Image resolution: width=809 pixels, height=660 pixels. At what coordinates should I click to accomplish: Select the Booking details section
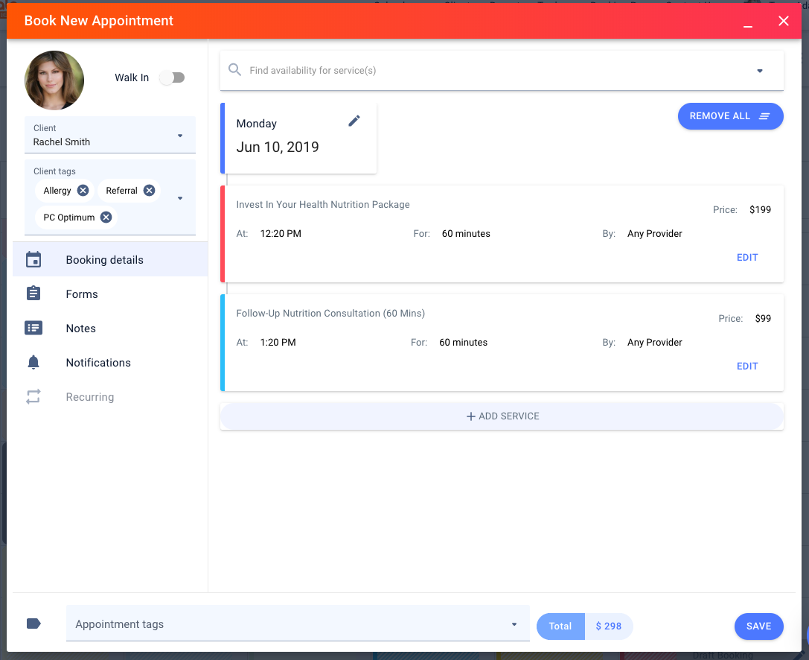(x=104, y=260)
